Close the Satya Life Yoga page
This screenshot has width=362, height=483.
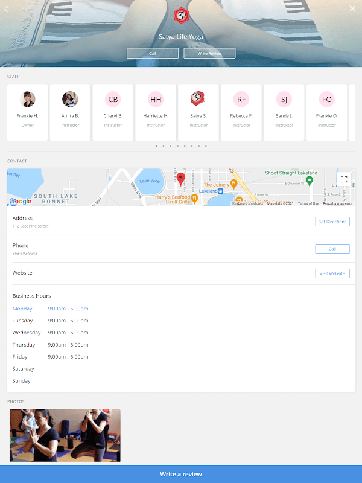352,8
